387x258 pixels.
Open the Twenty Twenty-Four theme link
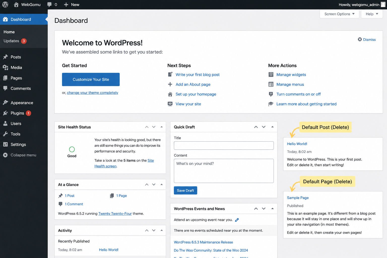tap(115, 213)
